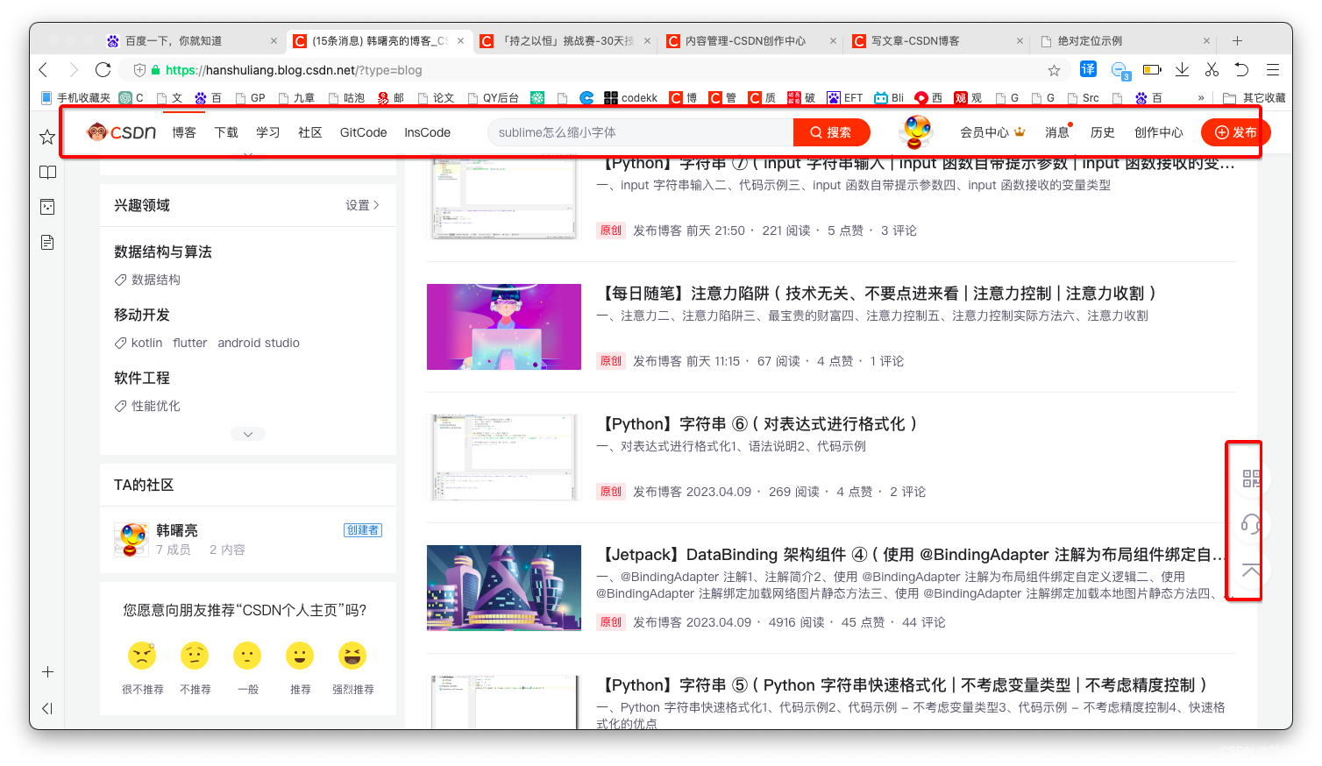Select the 推荐 rating face

coord(300,656)
